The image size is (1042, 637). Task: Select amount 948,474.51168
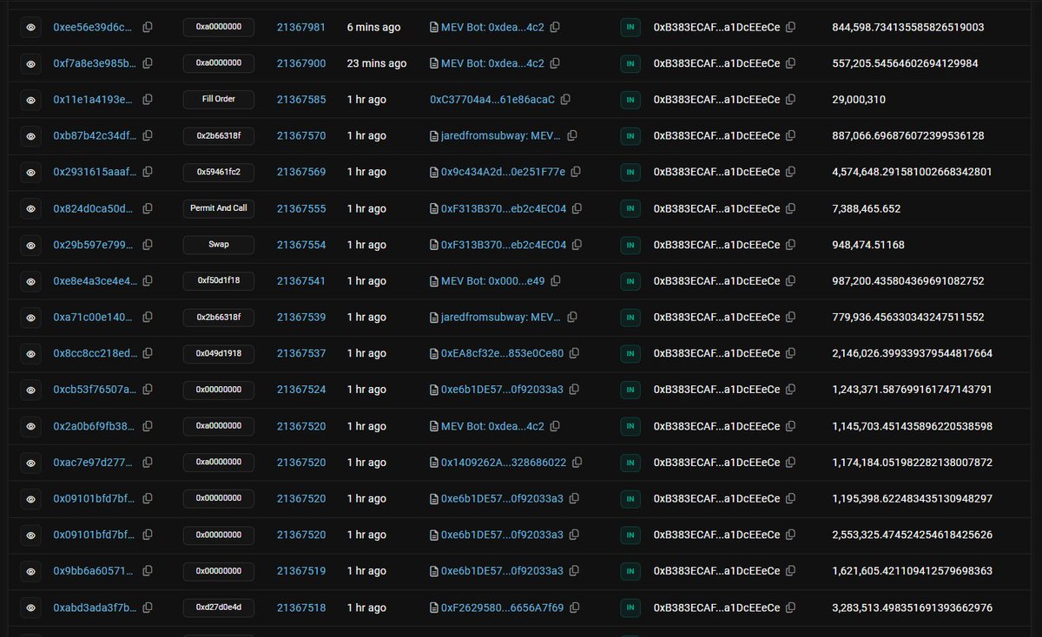pyautogui.click(x=868, y=246)
